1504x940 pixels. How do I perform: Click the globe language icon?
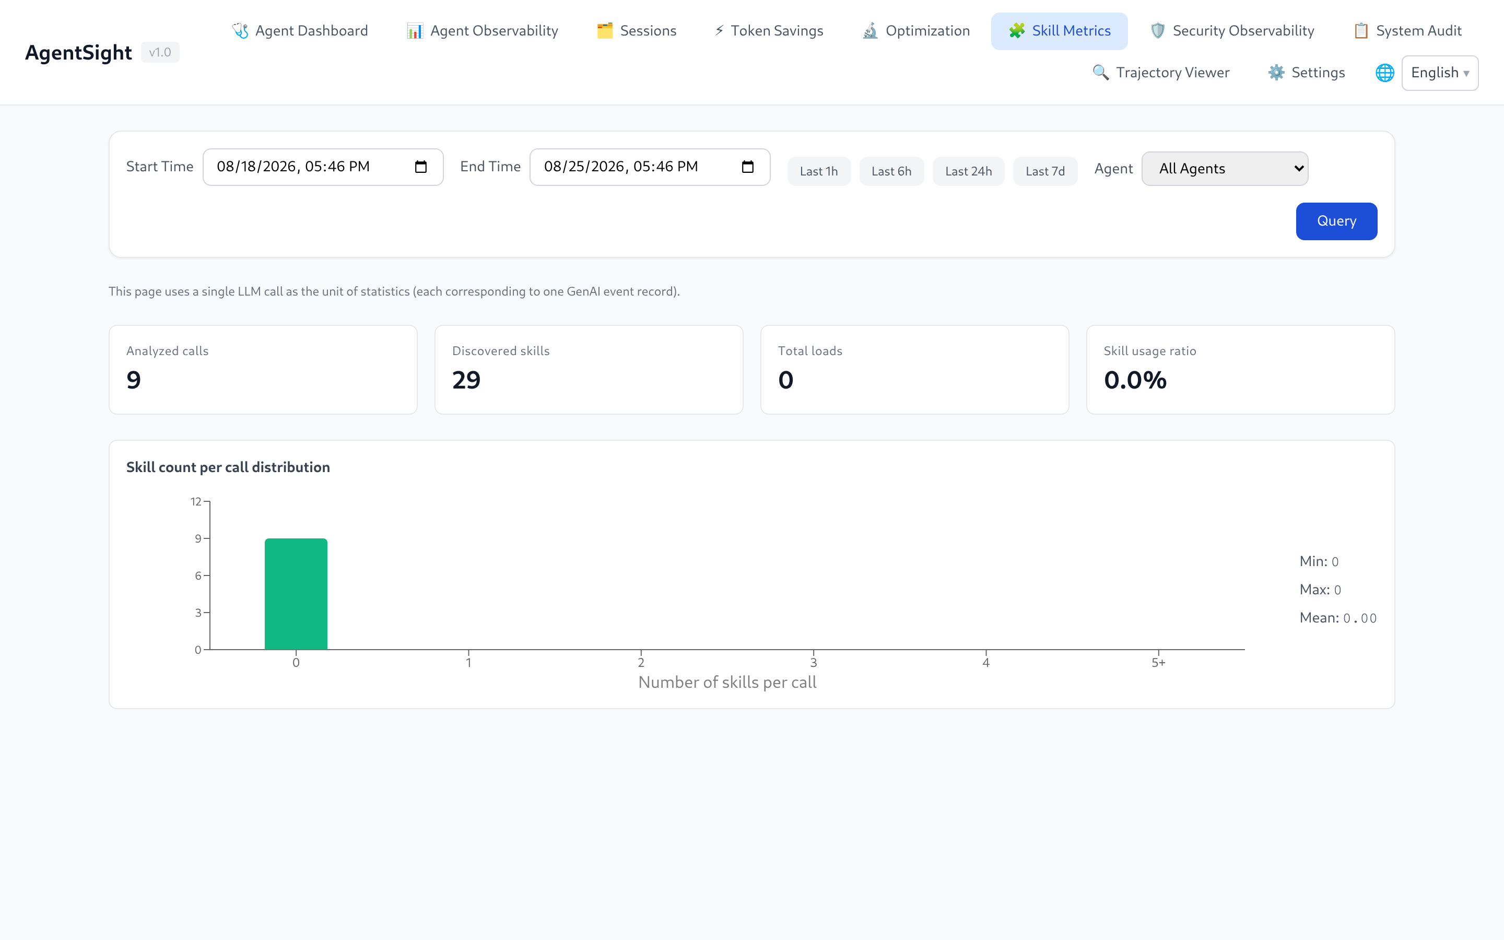pos(1385,73)
